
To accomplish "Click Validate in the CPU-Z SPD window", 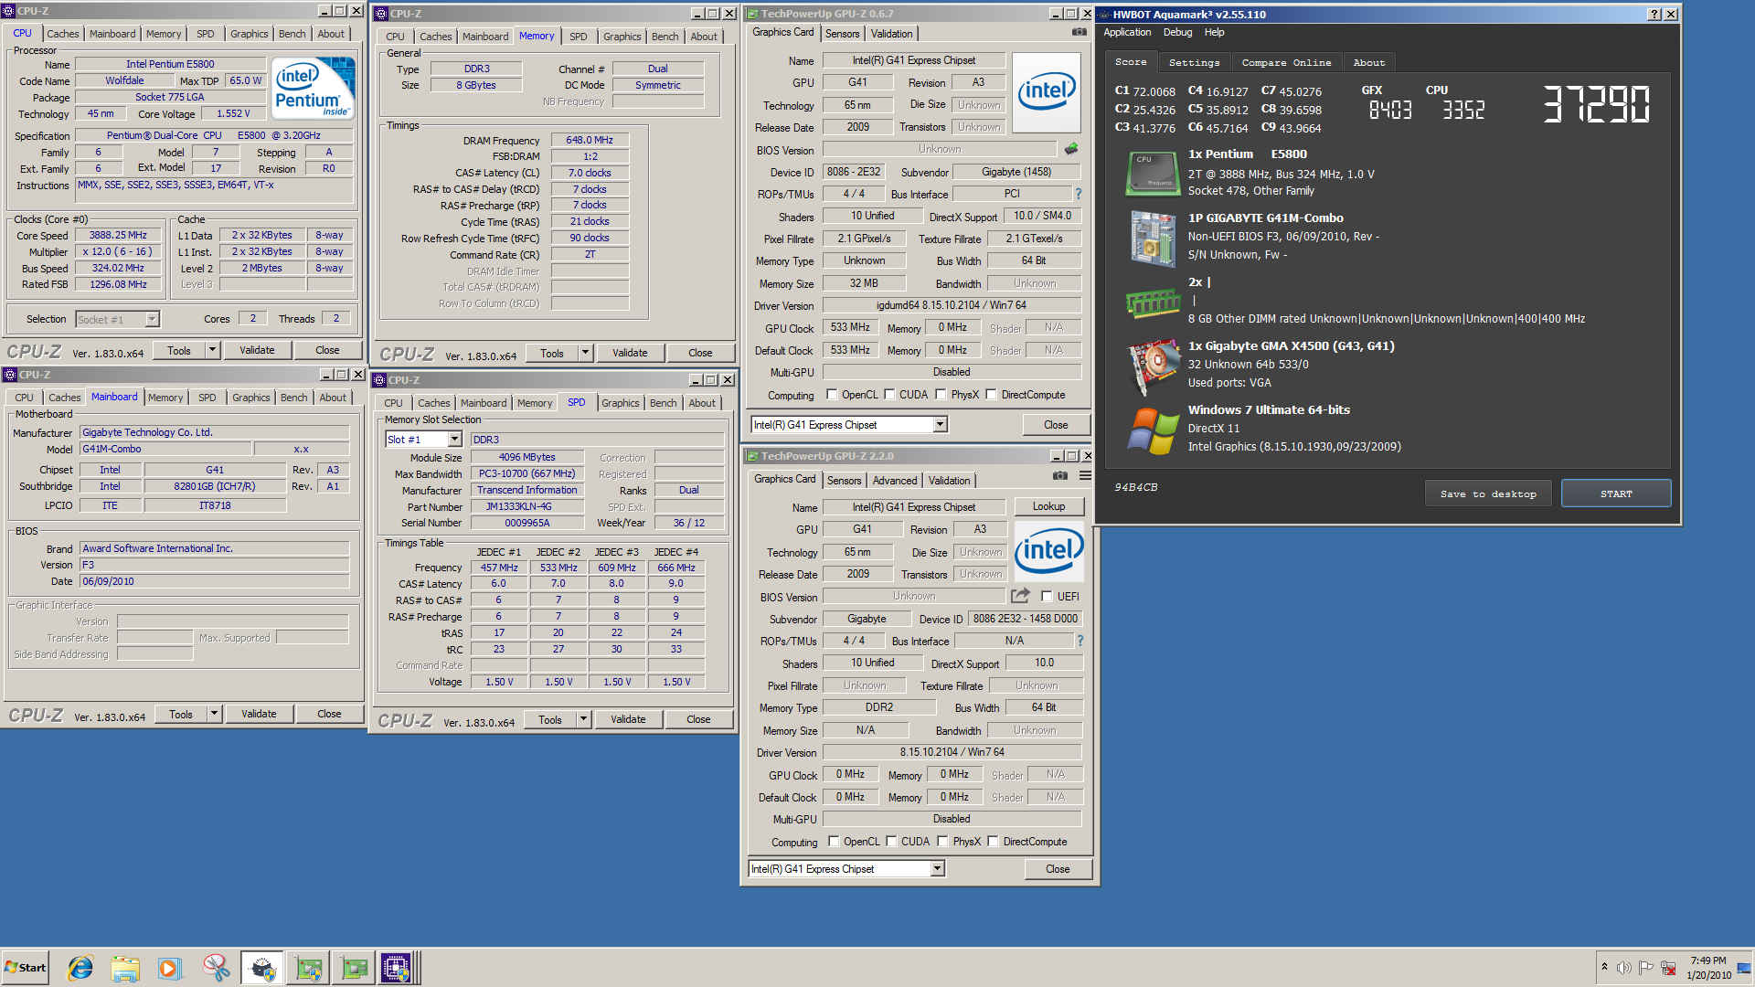I will pyautogui.click(x=628, y=719).
